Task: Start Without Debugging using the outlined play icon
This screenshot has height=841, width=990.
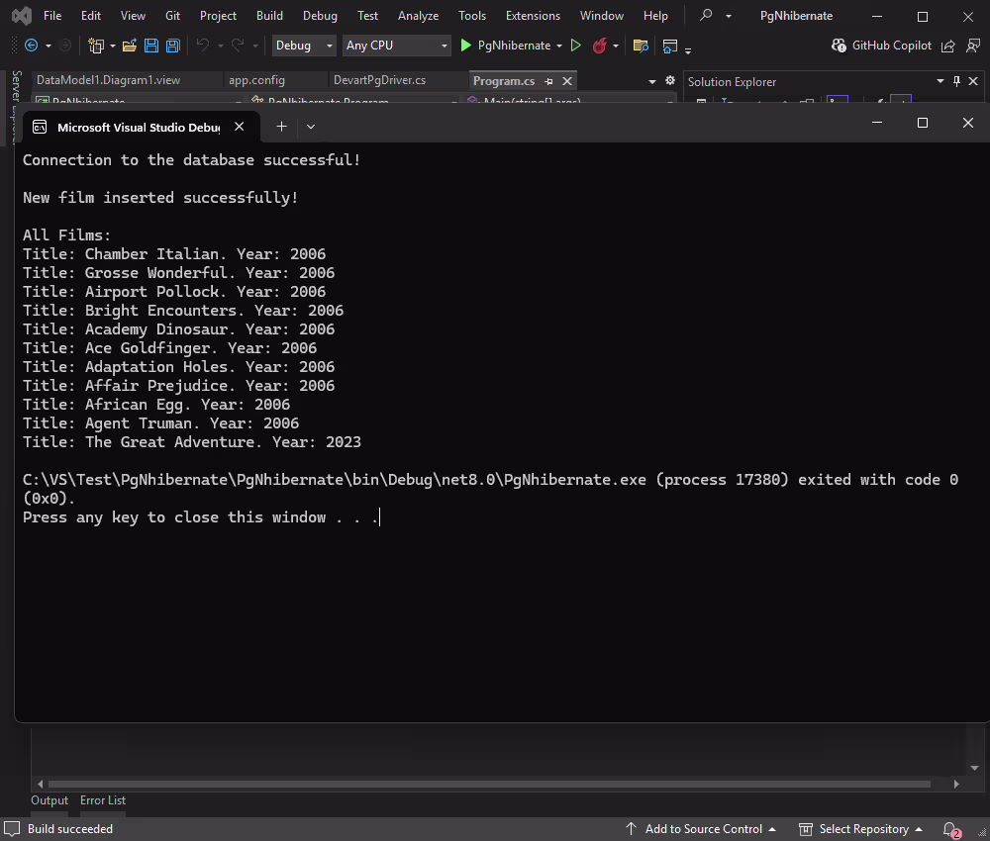Action: [x=576, y=46]
